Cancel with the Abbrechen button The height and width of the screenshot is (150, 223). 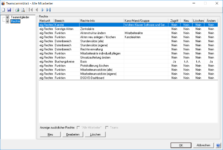(203, 145)
